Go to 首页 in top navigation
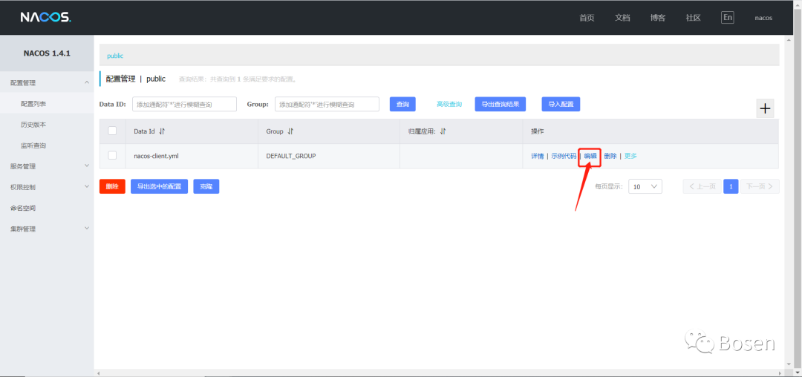The height and width of the screenshot is (377, 802). pyautogui.click(x=587, y=18)
